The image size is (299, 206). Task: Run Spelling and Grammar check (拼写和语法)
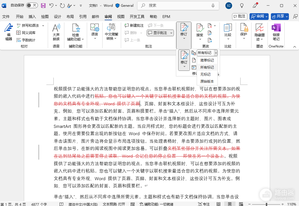pos(28,25)
